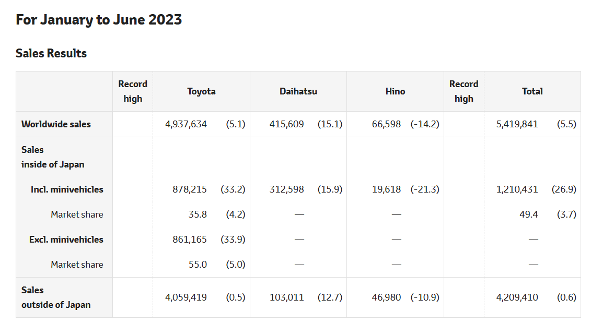
Task: Click the 'Worldwide sales' row label
Action: coord(56,124)
